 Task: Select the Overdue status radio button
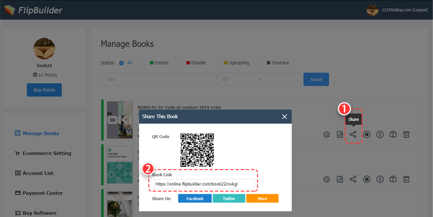[x=261, y=63]
